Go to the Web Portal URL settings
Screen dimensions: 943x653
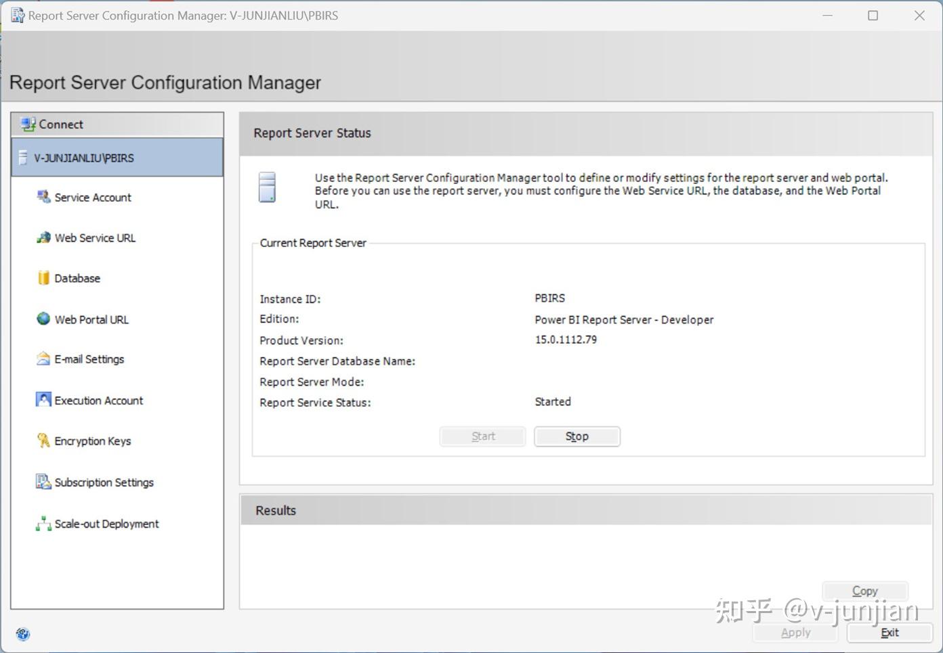[91, 319]
